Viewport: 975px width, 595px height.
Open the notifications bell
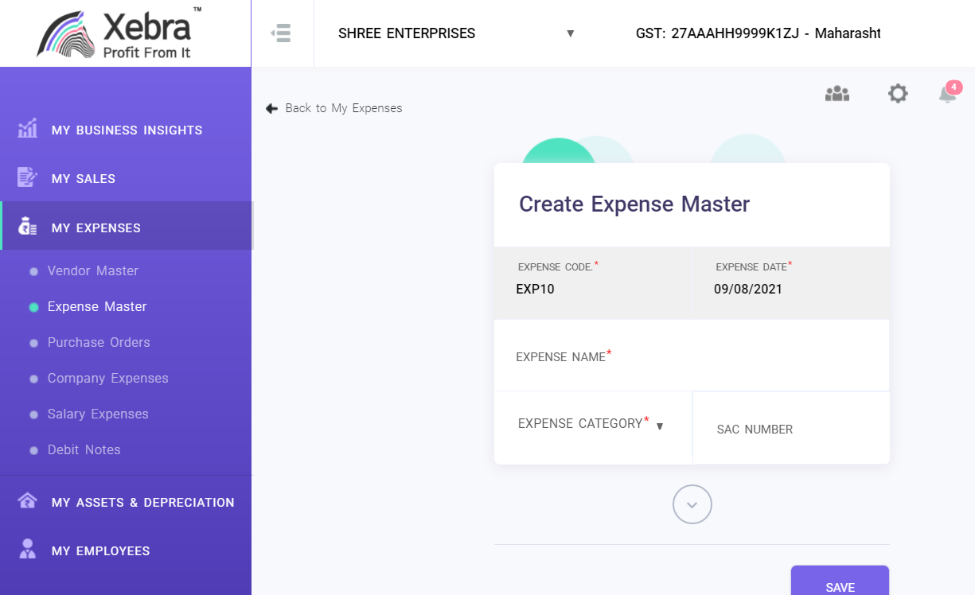pos(947,94)
